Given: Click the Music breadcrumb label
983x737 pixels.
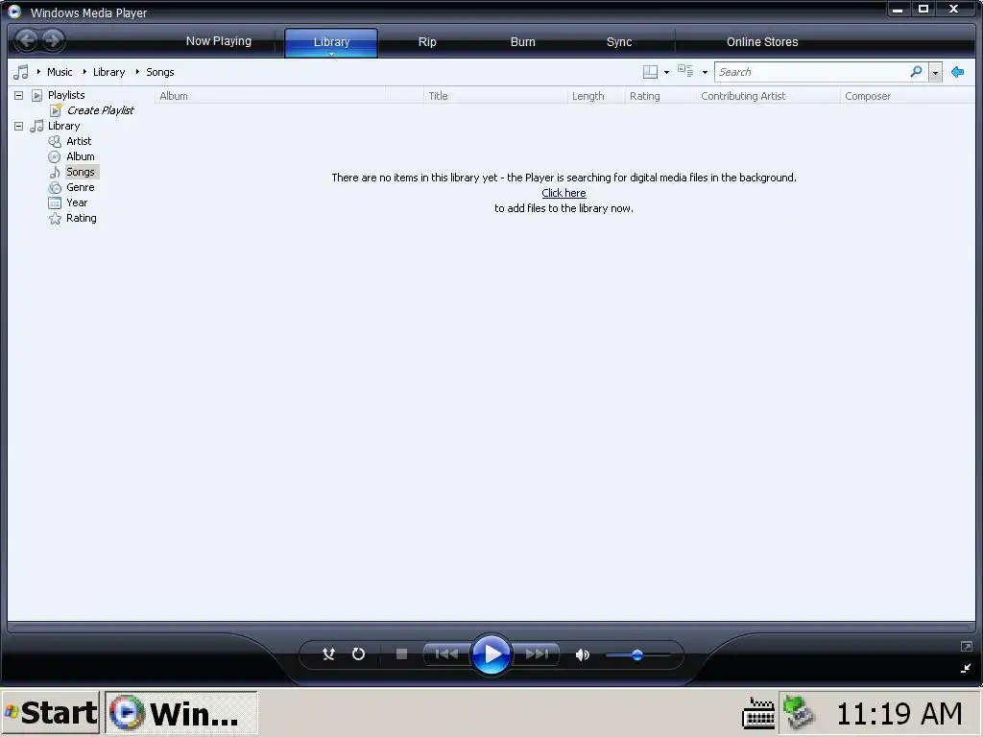Looking at the screenshot, I should [60, 72].
